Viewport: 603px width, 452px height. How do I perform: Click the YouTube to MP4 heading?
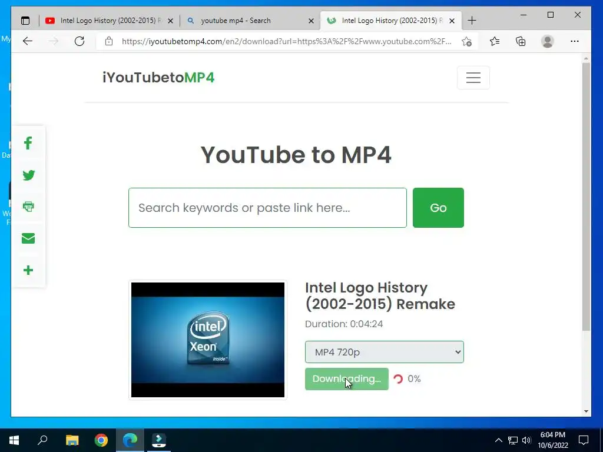(296, 155)
